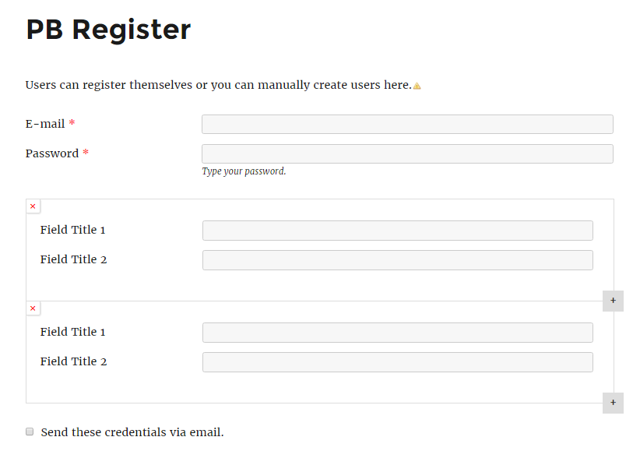640x451 pixels.
Task: Click the 'Type your password.' hint text
Action: click(244, 171)
